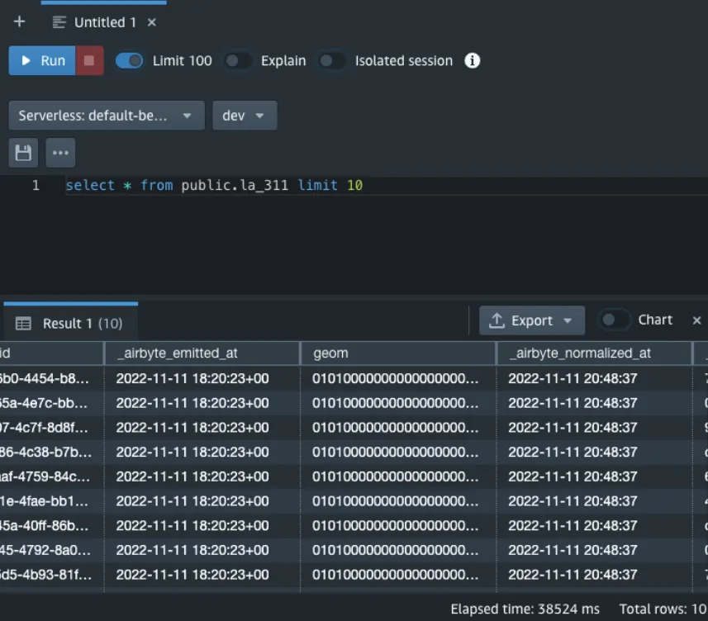Turn on Isolated session toggle
Image resolution: width=708 pixels, height=621 pixels.
coord(332,61)
